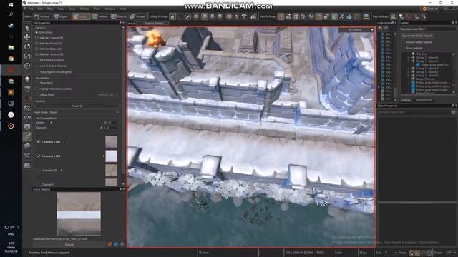Select the Selected Faces radio option
This screenshot has height=257, width=458.
[x=36, y=43]
